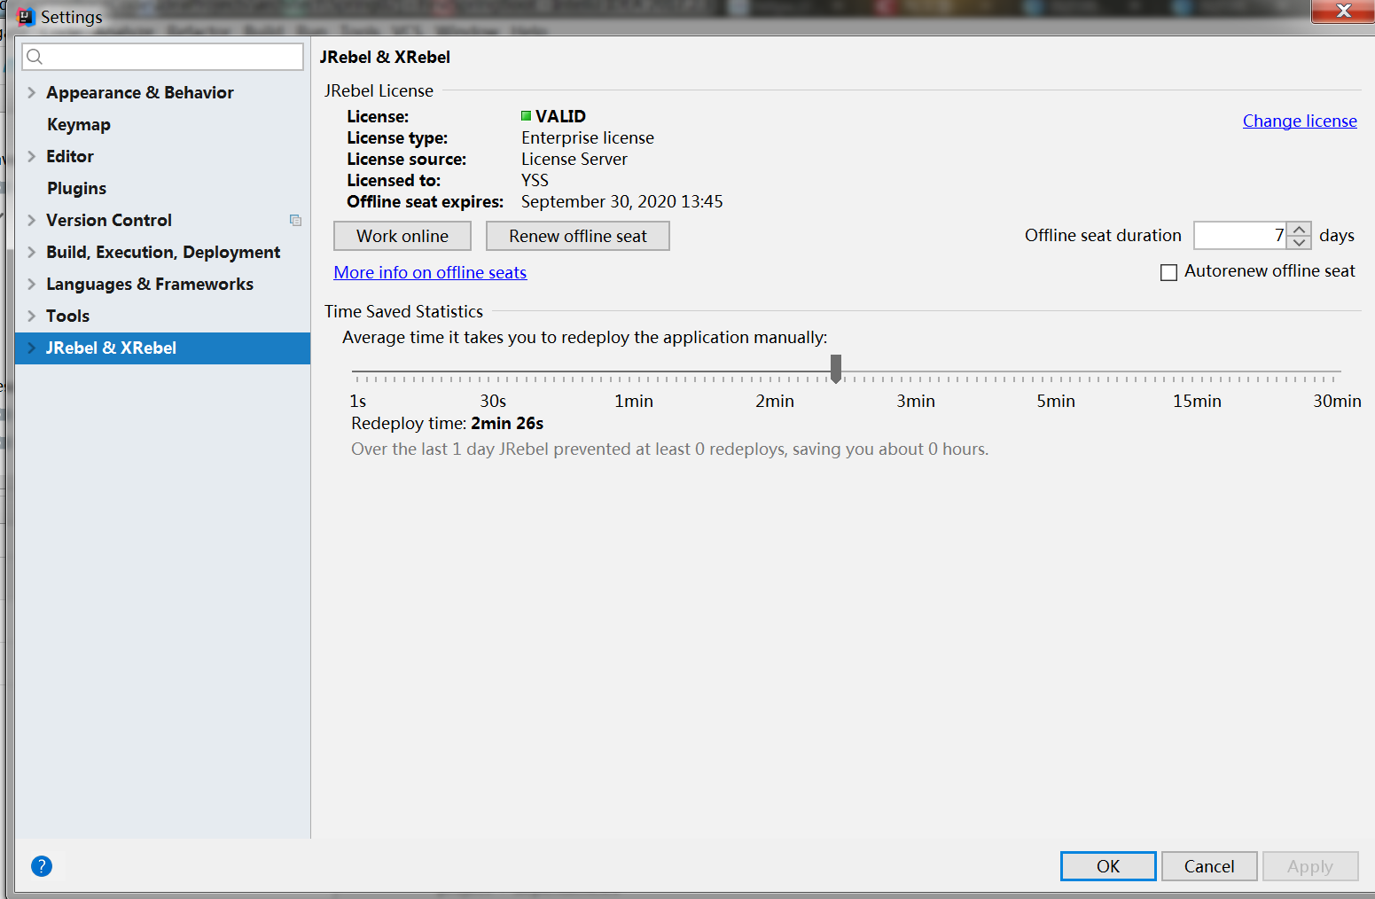This screenshot has width=1375, height=899.
Task: Click the redeploy time slider handle
Action: coord(835,368)
